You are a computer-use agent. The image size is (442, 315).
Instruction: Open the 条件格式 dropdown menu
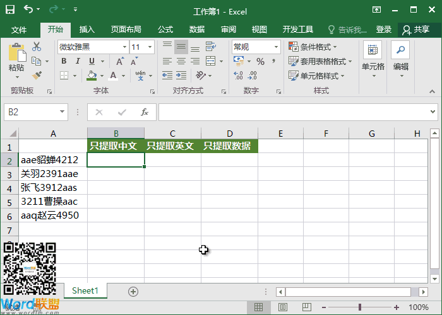click(313, 47)
